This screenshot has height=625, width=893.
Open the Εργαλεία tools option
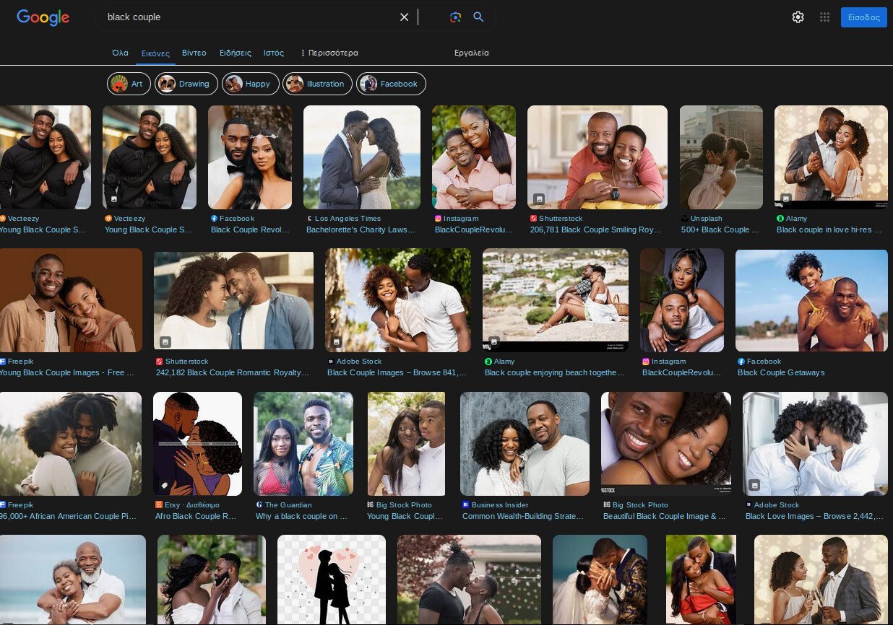tap(471, 53)
